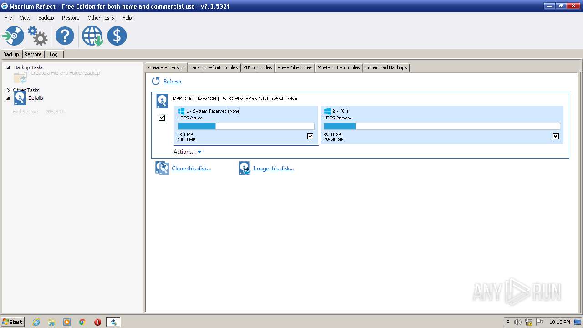Screen dimensions: 583x328
Task: Click the volume speaker tray icon
Action: pyautogui.click(x=518, y=322)
